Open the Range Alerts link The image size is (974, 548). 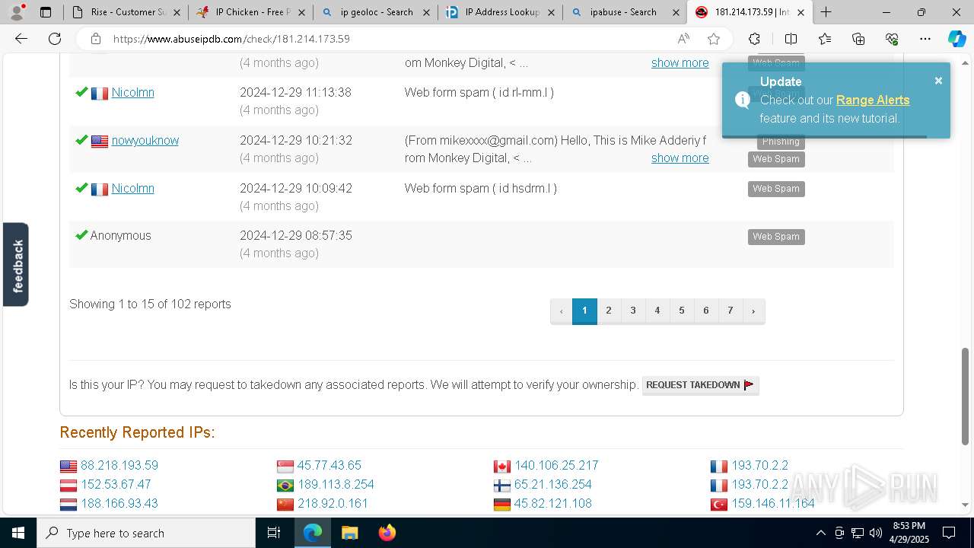pos(872,100)
